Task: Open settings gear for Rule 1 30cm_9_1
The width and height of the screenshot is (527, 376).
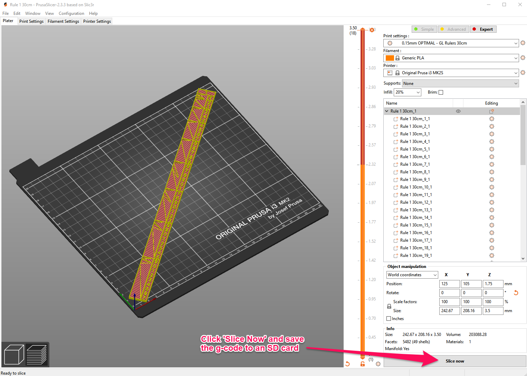Action: point(492,180)
